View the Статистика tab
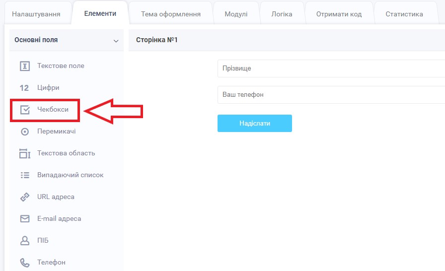Screen dimensions: 445x271 [x=404, y=14]
